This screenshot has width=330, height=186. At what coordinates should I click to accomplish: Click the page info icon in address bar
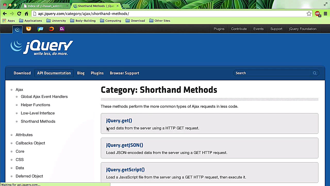[x=35, y=14]
